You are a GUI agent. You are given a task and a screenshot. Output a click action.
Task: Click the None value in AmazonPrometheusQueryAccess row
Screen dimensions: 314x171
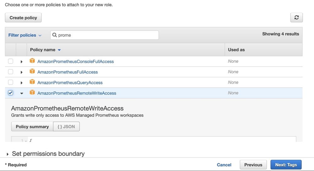[x=233, y=82]
